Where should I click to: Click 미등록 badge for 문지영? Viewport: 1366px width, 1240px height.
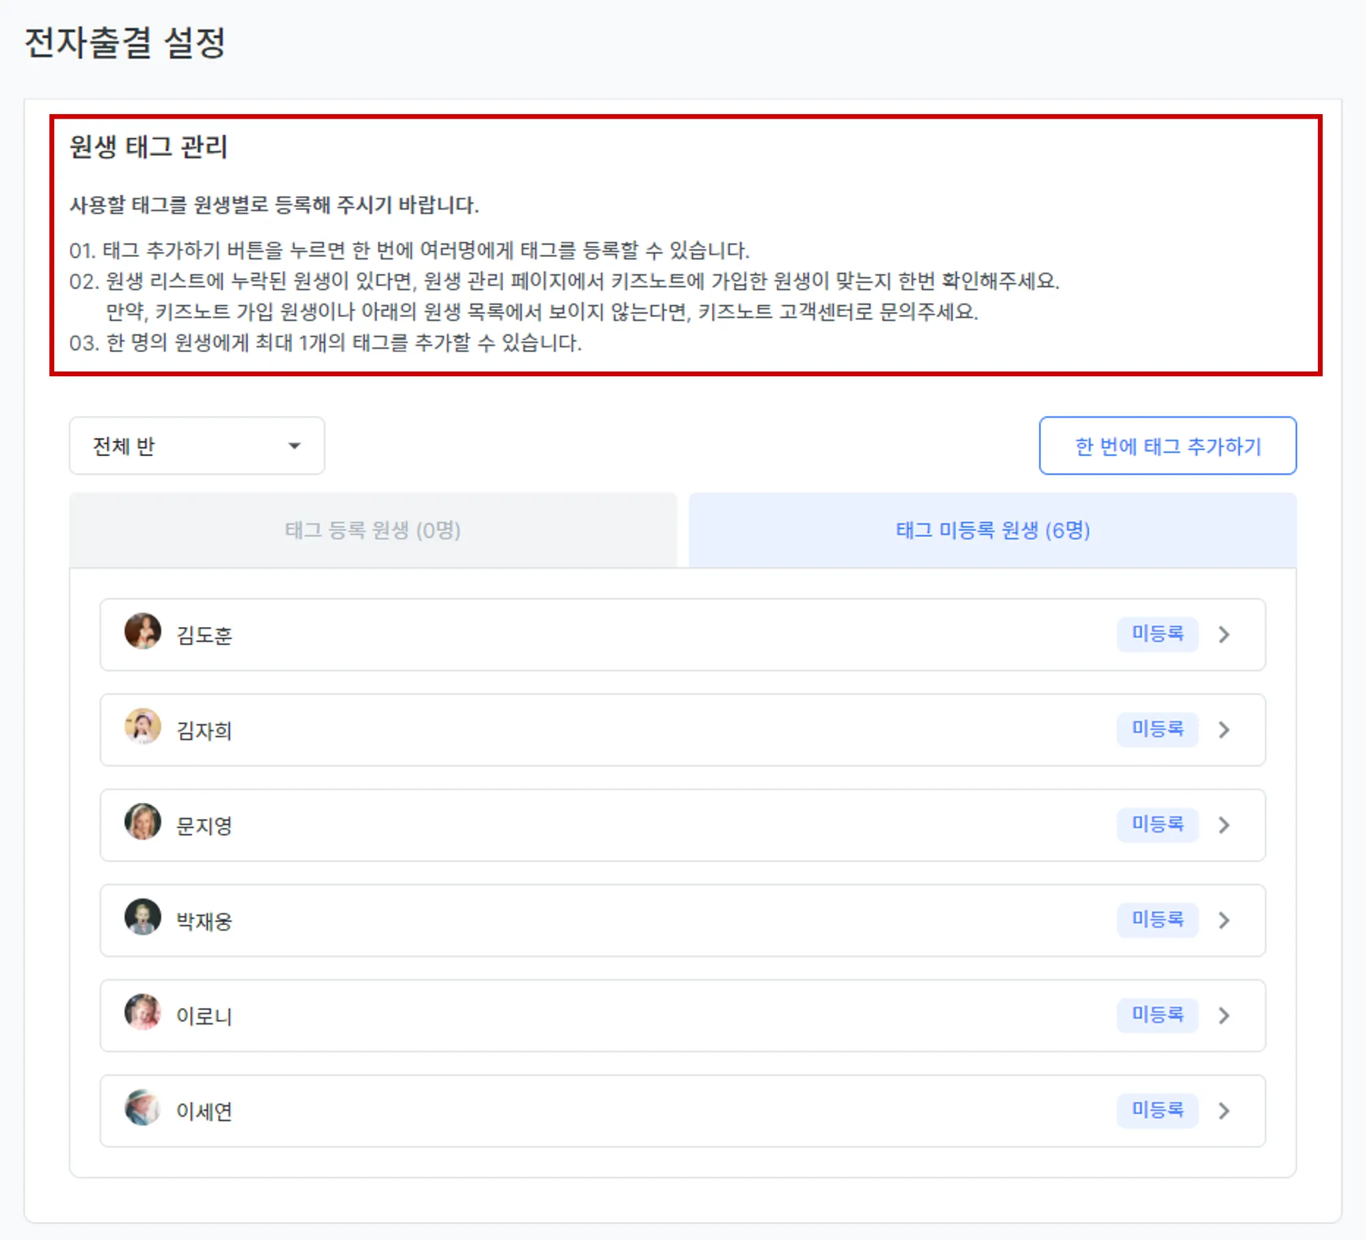[x=1157, y=824]
